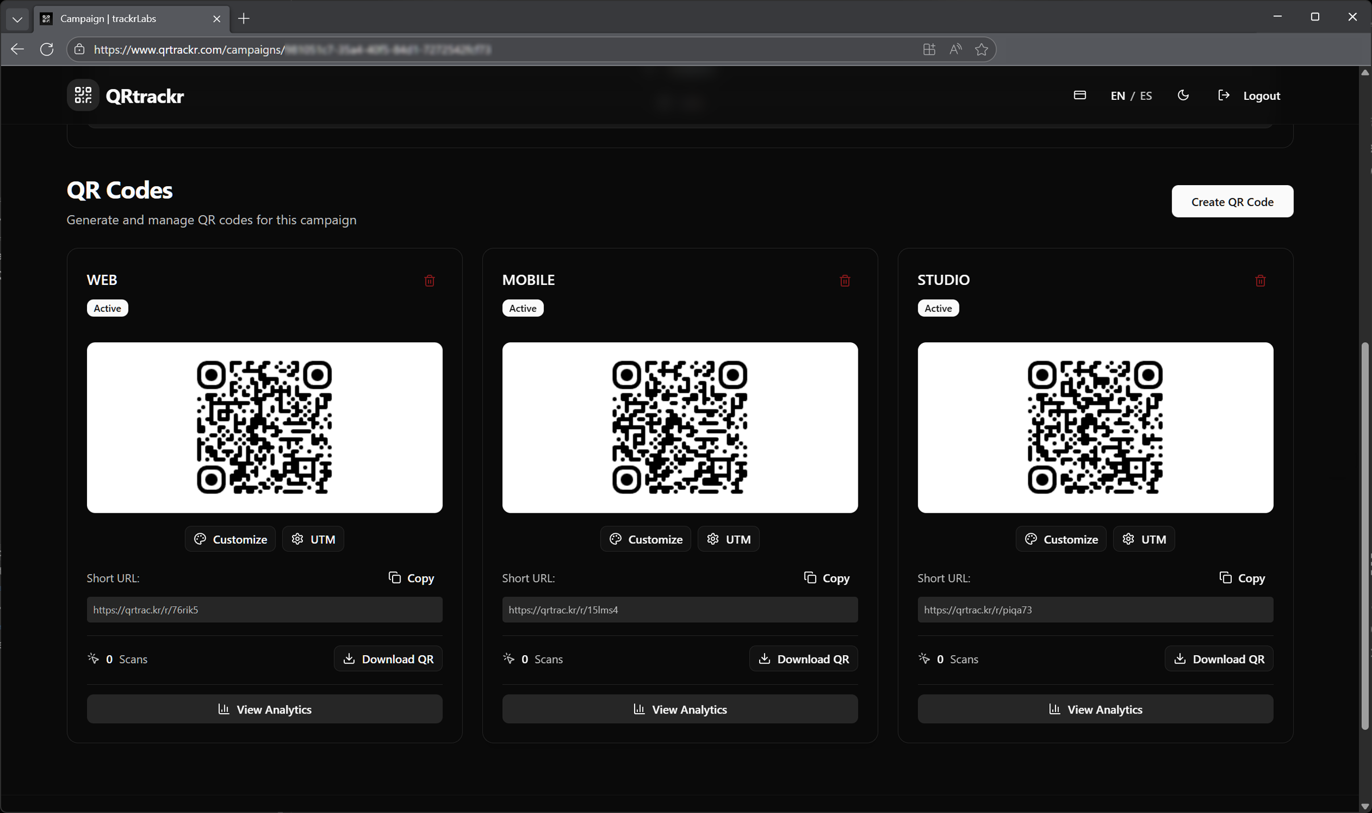Open UTM settings for the STUDIO code
Viewport: 1372px width, 813px height.
pos(1144,538)
